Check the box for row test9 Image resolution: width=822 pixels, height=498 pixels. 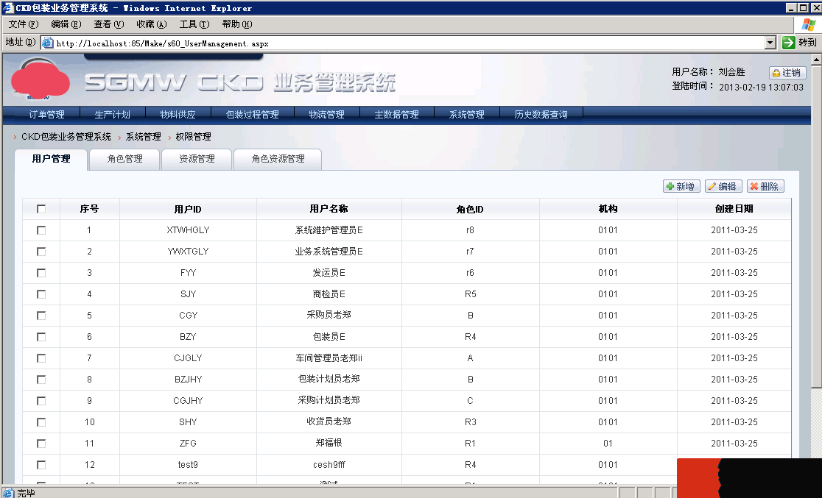click(x=41, y=465)
